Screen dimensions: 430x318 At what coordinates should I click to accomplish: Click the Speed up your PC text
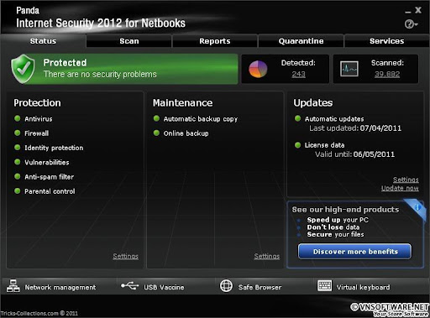click(338, 220)
